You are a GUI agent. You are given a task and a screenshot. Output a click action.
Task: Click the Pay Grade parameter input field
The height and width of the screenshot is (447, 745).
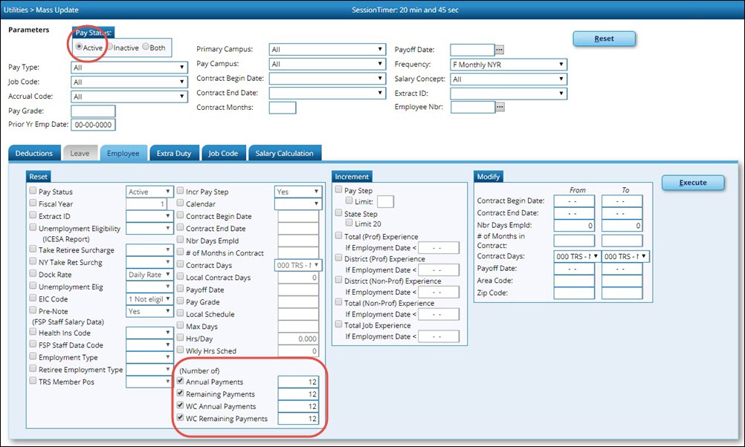coord(93,111)
